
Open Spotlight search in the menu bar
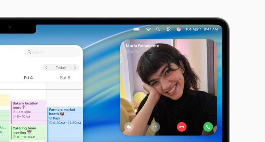(158, 29)
